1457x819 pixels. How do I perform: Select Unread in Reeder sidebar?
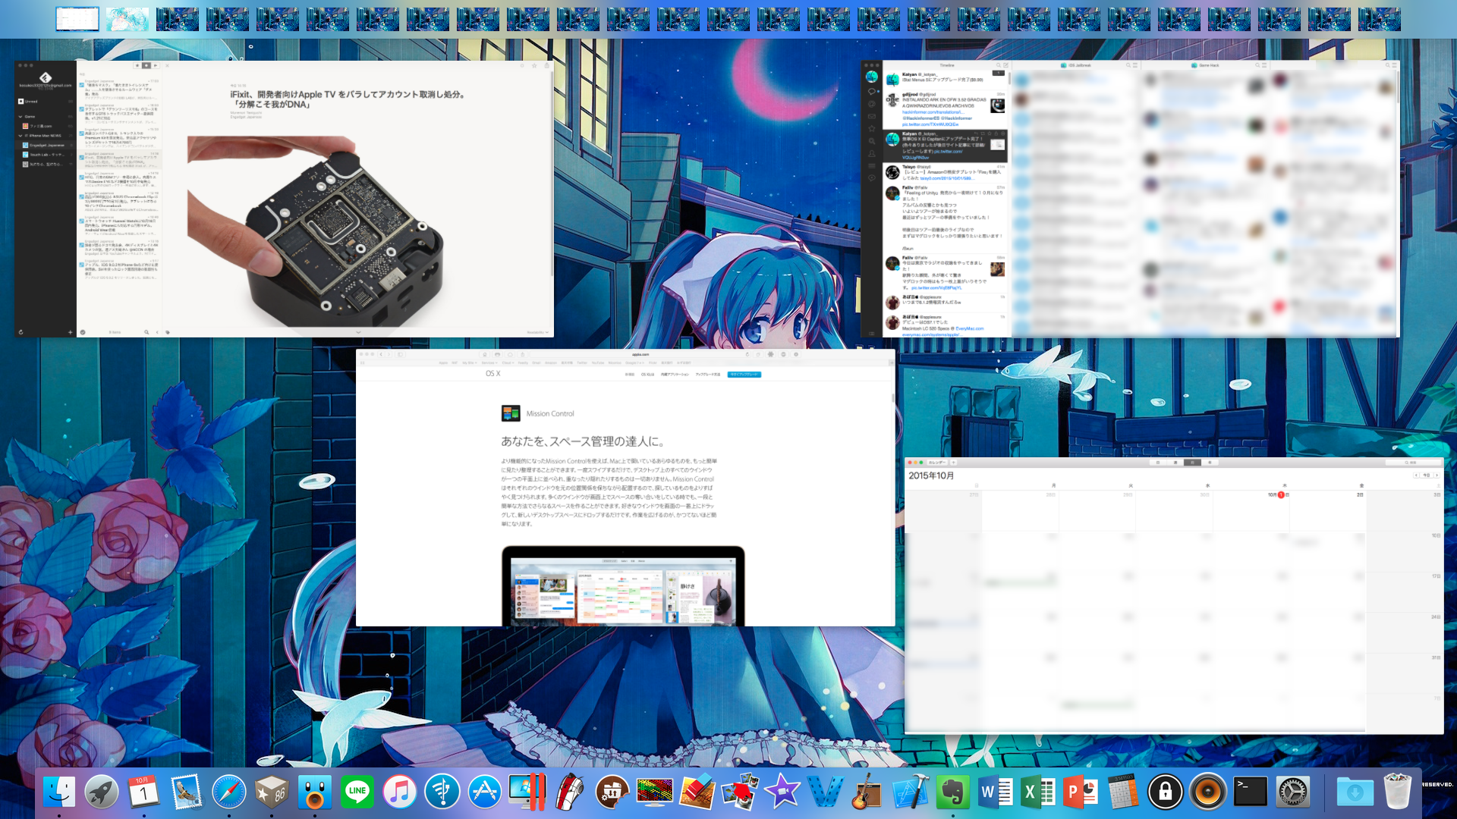point(46,101)
